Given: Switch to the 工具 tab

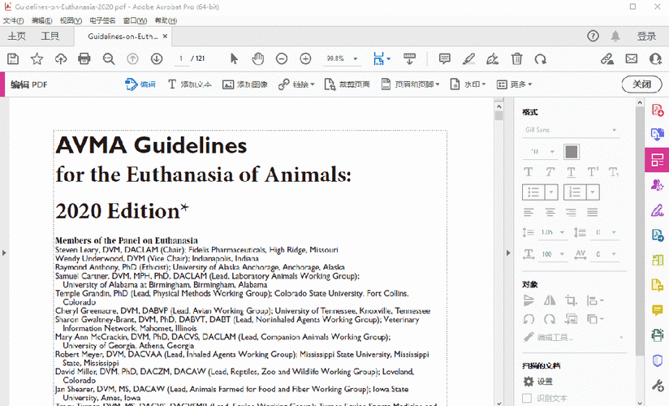Looking at the screenshot, I should [x=50, y=37].
